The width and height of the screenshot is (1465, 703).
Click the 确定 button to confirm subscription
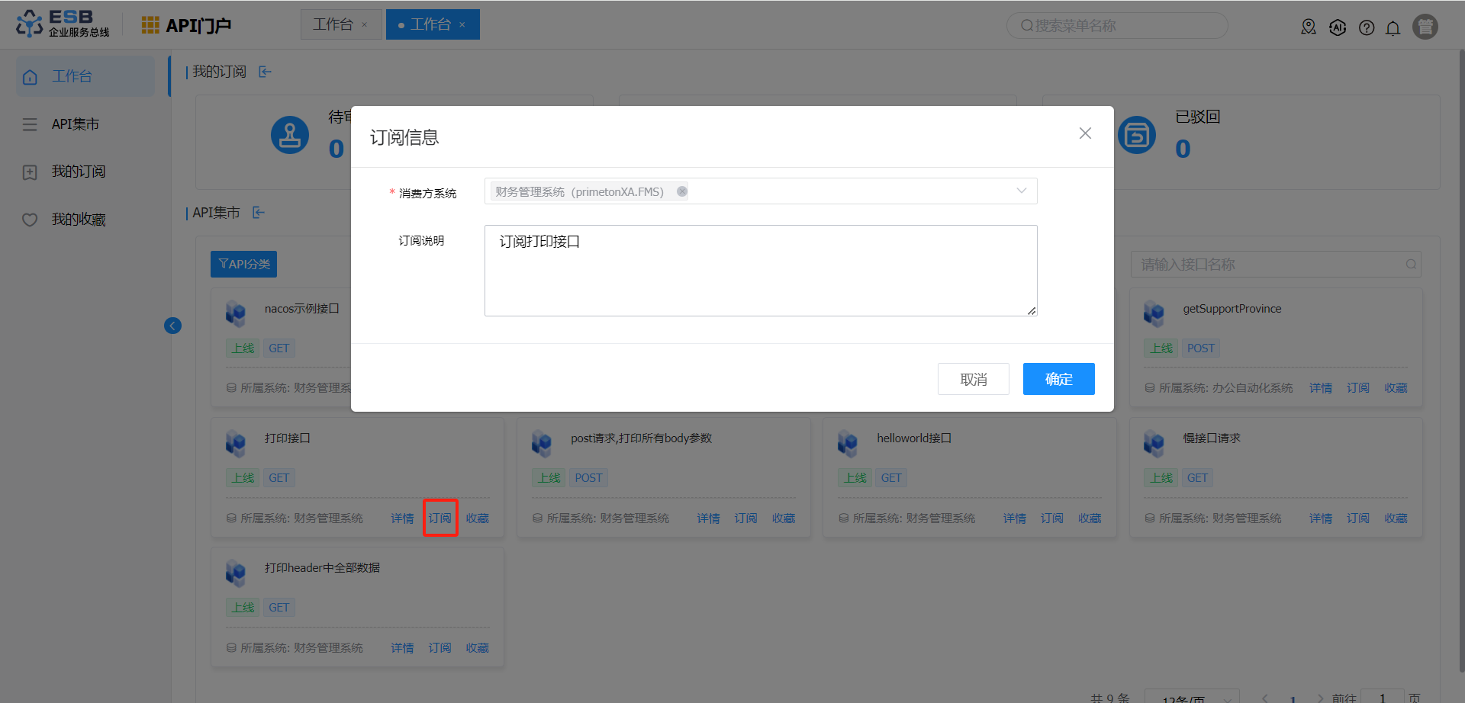tap(1058, 379)
